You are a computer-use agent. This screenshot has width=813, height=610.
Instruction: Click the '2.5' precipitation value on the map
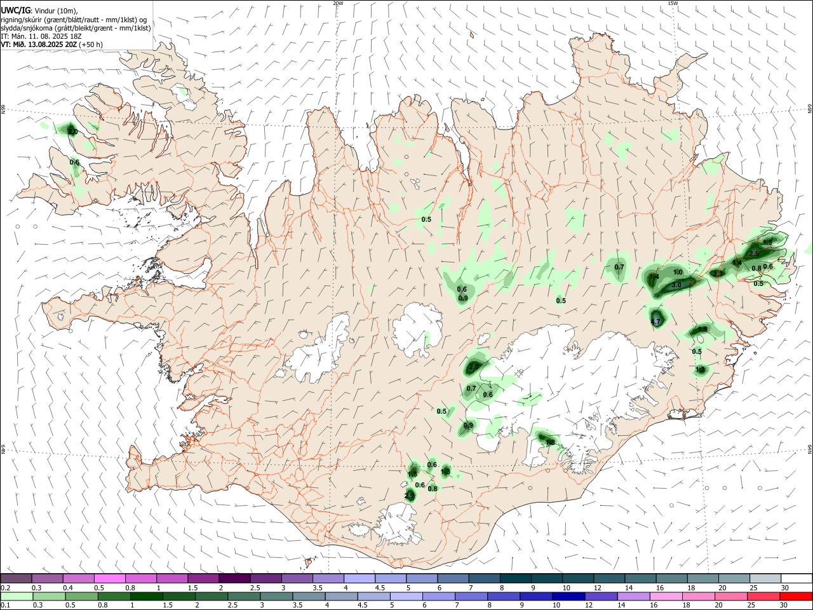click(755, 254)
